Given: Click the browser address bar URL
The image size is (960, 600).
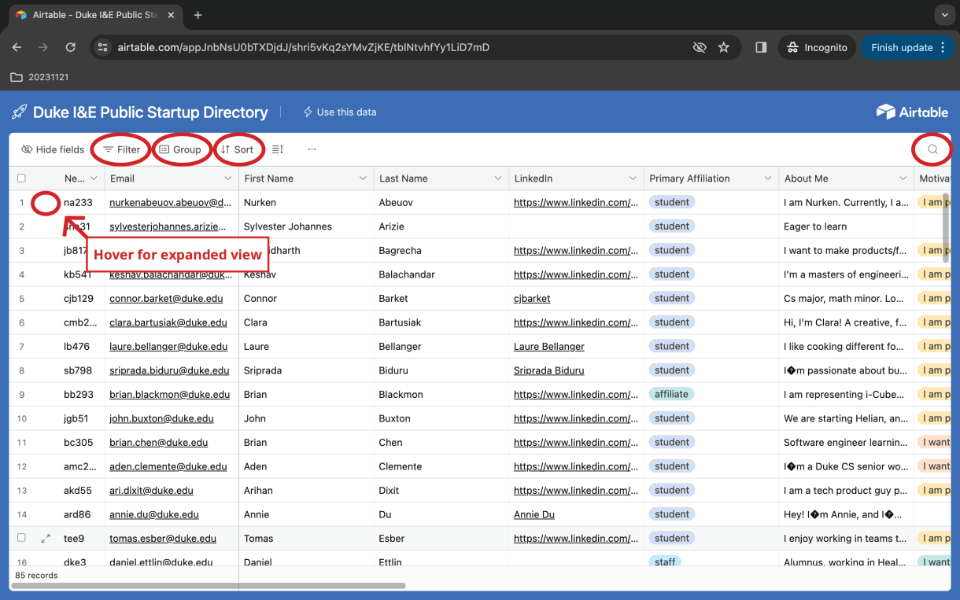Looking at the screenshot, I should click(304, 47).
